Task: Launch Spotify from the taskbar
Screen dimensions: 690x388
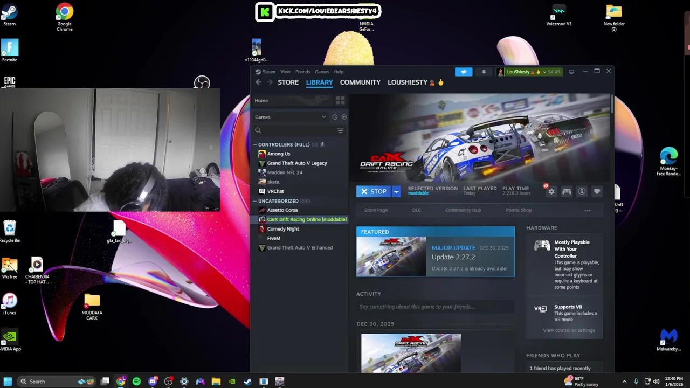Action: [x=136, y=382]
